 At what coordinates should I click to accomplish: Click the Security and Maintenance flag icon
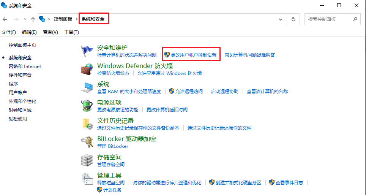coord(87,51)
